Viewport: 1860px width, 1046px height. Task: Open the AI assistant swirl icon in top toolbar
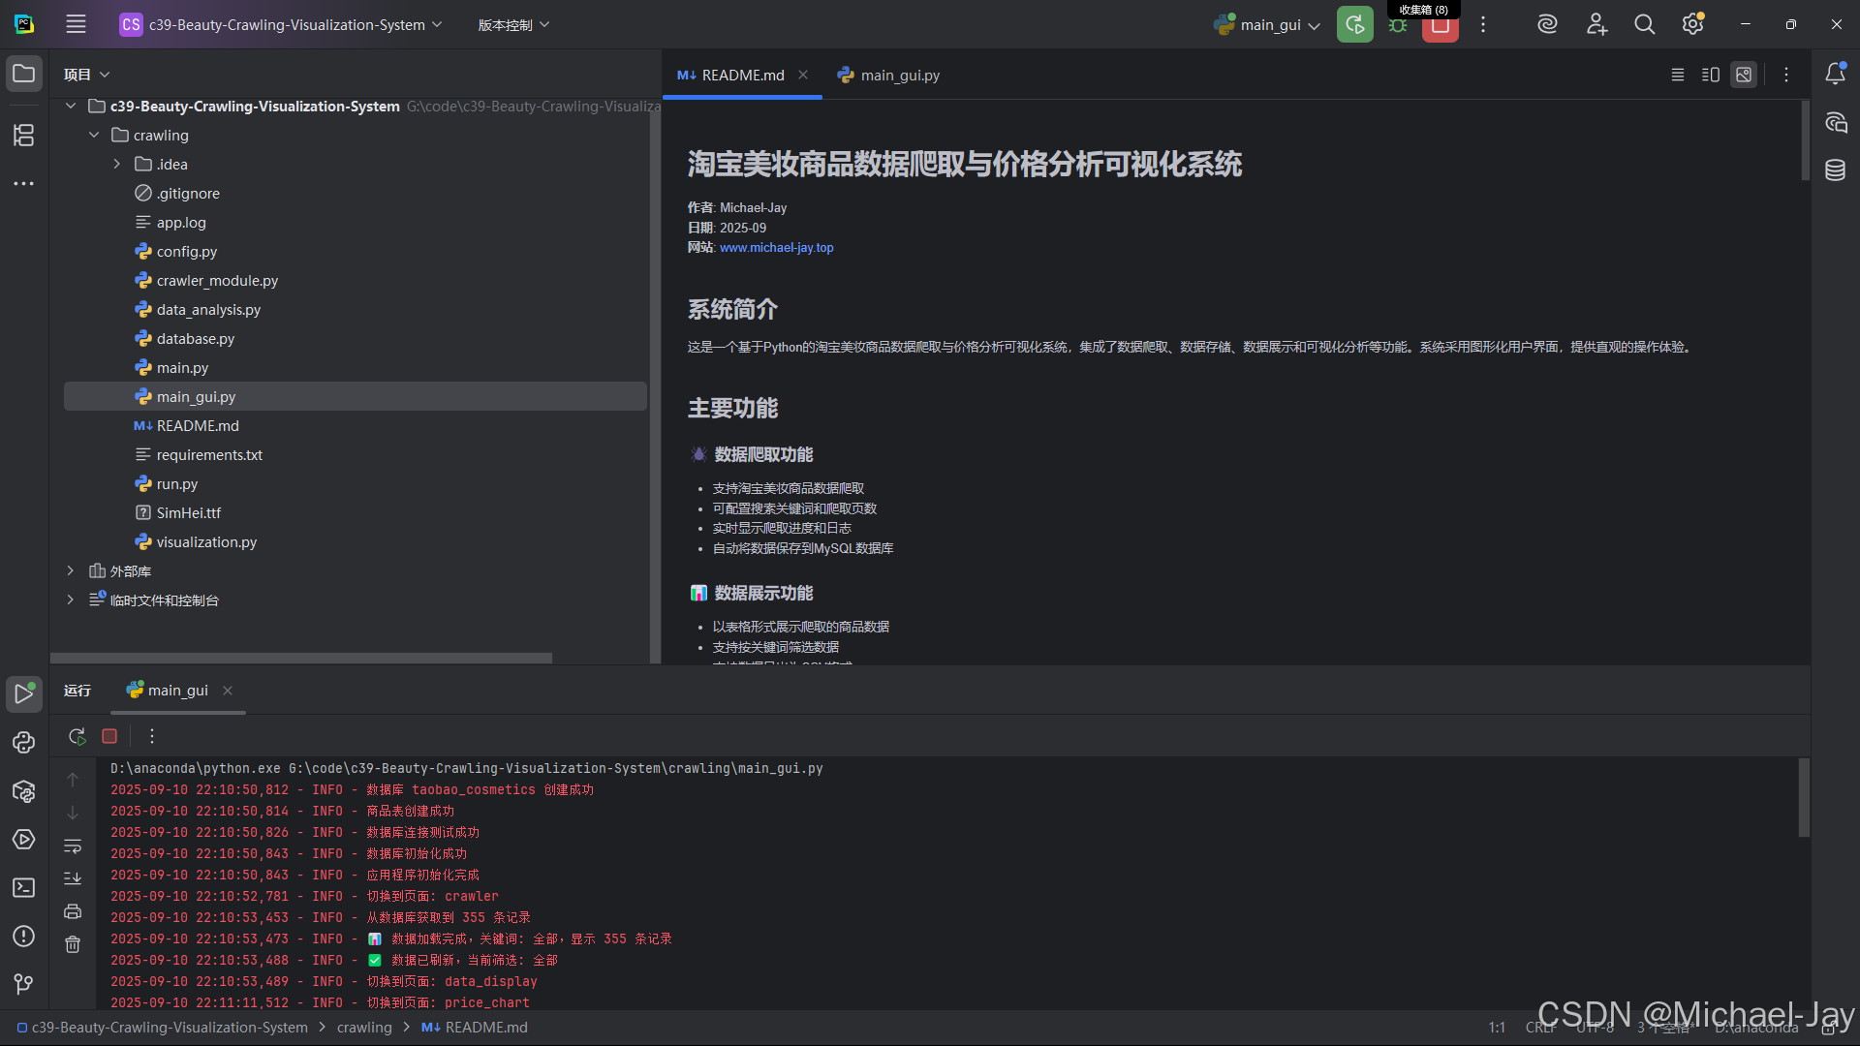1547,24
